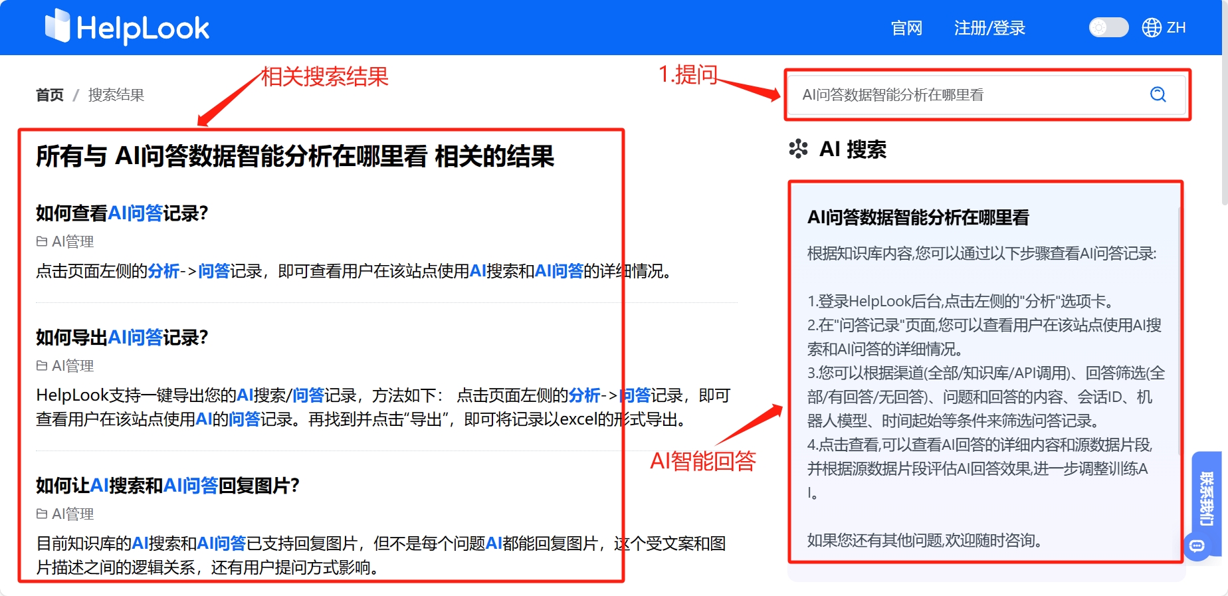Screen dimensions: 1228x596
Task: Click folder icon under 如何让AI搜索和AI问答回复图片
Action: coord(42,514)
